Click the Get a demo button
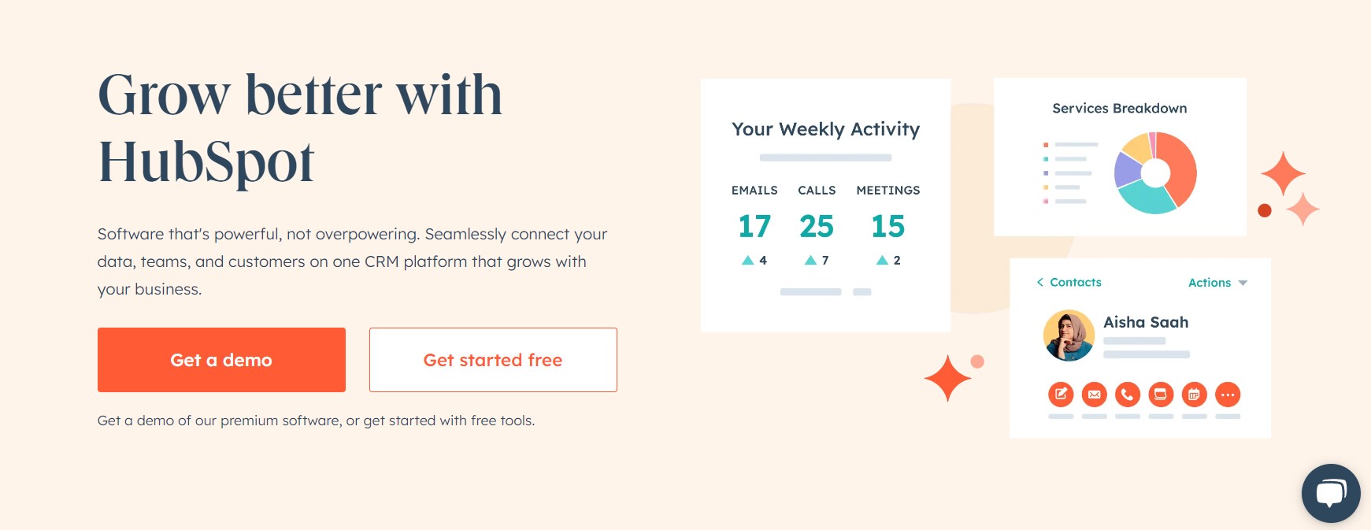The width and height of the screenshot is (1371, 530). 221,359
